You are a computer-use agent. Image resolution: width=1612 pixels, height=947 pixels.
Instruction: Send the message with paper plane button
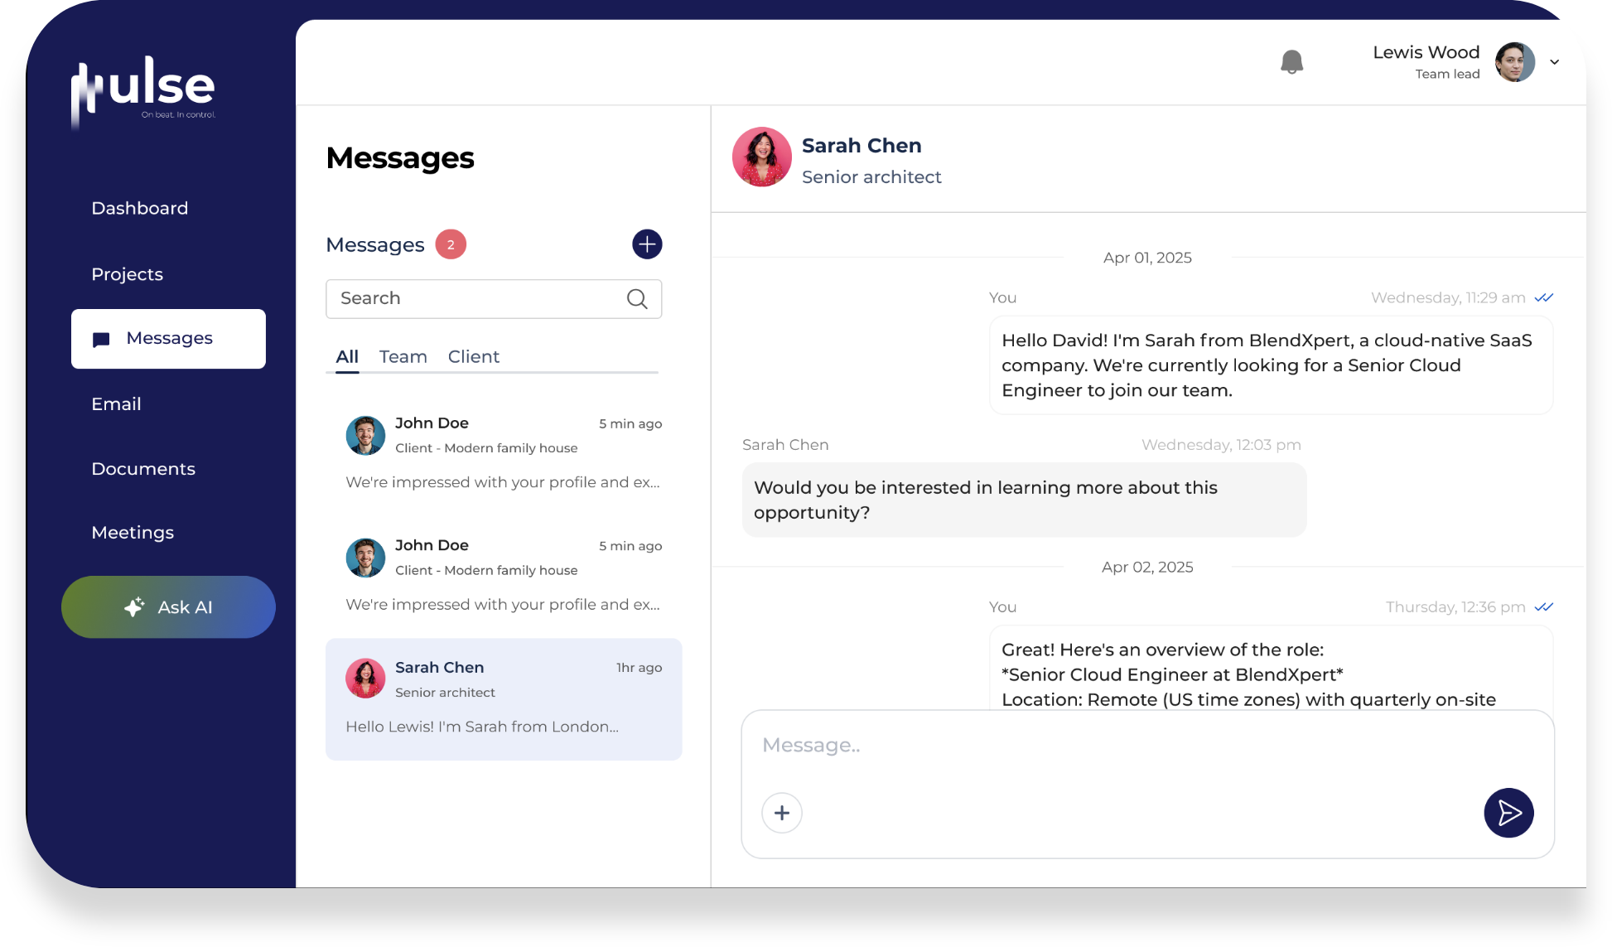tap(1508, 813)
